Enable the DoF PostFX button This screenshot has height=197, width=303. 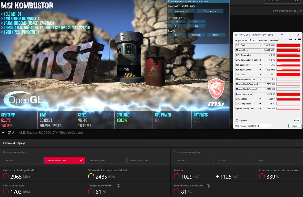pyautogui.click(x=177, y=35)
